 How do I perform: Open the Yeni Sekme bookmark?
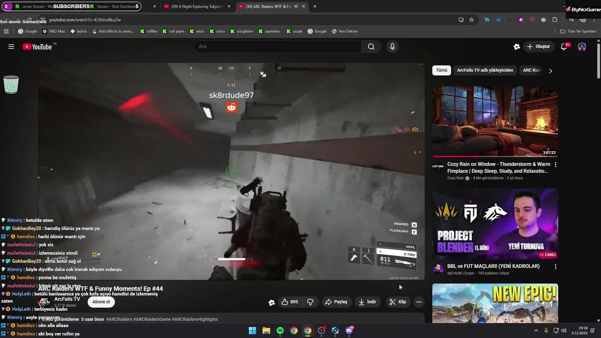pos(345,31)
